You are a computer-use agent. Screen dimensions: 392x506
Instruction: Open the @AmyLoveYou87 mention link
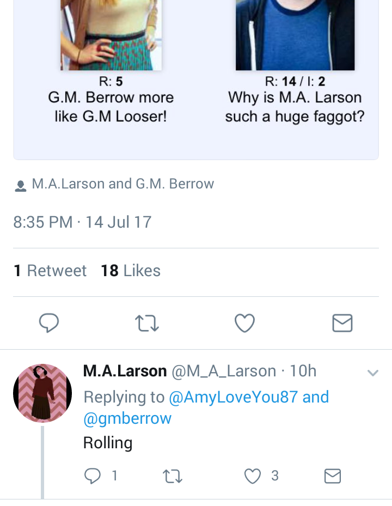[233, 397]
